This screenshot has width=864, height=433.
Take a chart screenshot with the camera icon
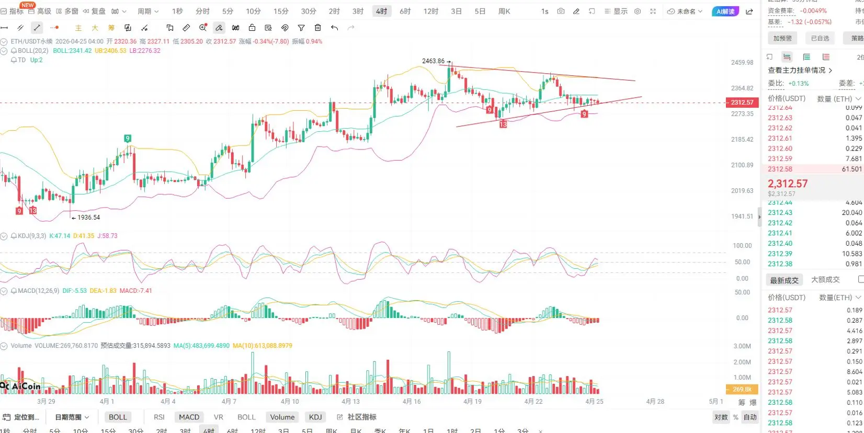[x=561, y=11]
